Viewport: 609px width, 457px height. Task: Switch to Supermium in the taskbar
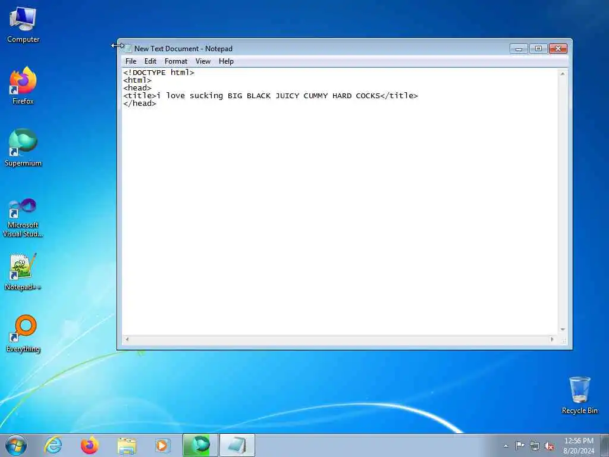click(200, 445)
